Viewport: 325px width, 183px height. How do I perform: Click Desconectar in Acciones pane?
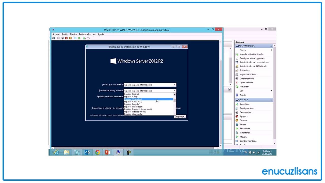pos(246,112)
